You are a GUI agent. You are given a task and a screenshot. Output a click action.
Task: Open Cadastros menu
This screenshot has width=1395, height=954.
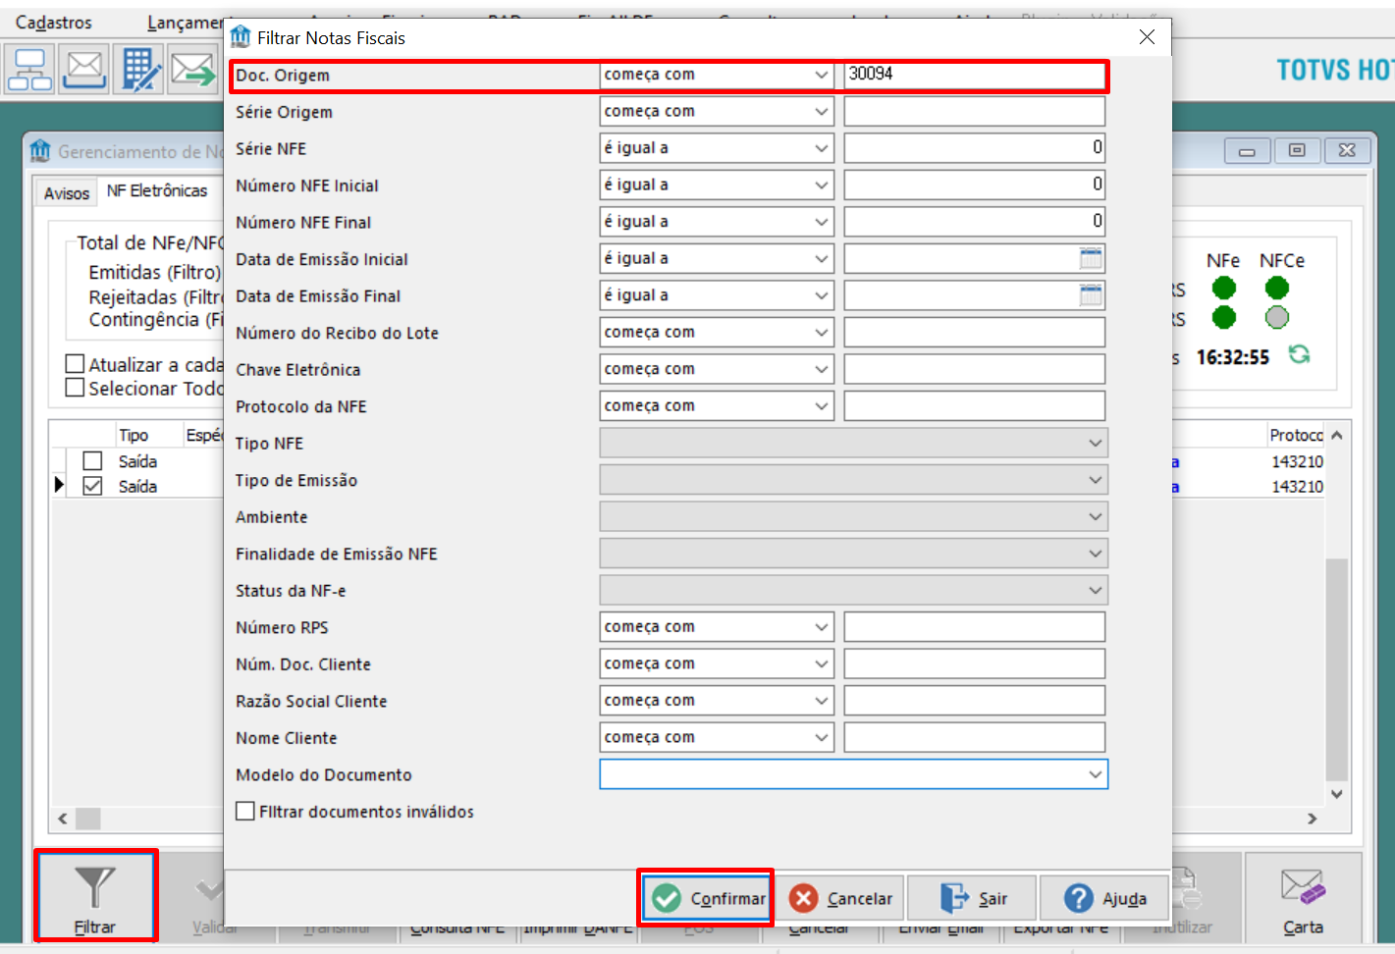(54, 23)
